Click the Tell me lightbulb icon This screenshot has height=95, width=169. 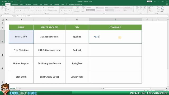tap(67, 4)
